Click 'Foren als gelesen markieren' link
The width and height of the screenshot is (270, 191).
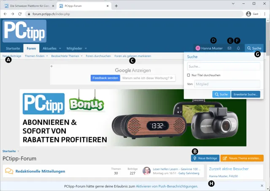(x=133, y=56)
